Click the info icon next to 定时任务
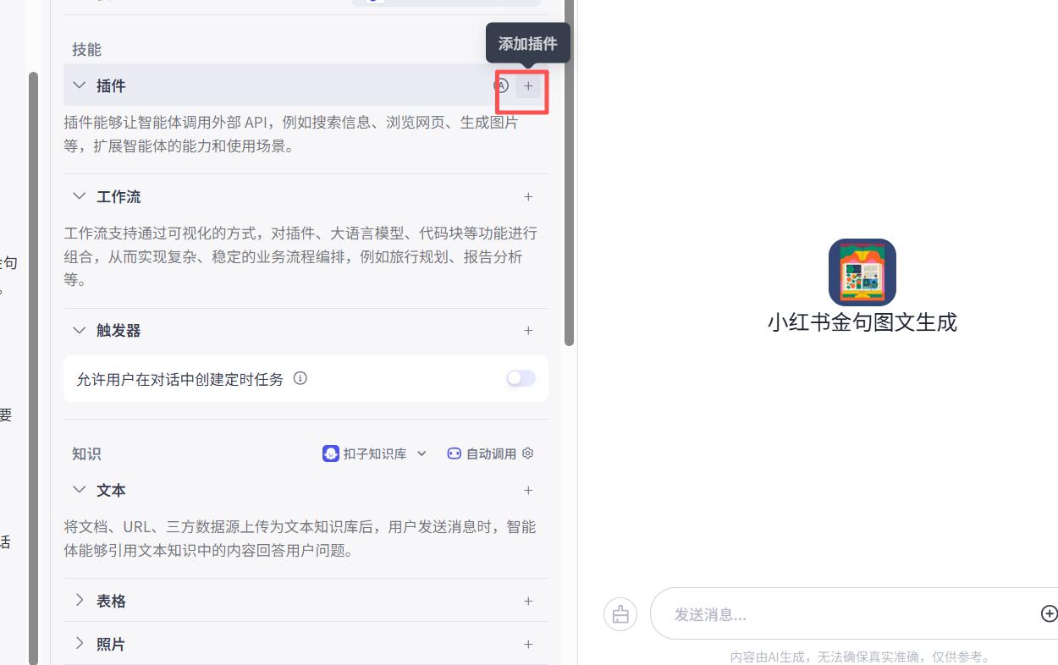The image size is (1058, 665). click(300, 378)
